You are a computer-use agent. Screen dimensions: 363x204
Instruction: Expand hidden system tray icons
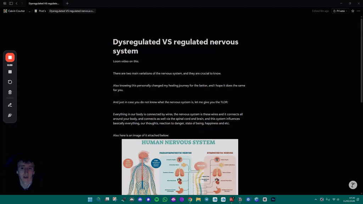tap(315, 199)
